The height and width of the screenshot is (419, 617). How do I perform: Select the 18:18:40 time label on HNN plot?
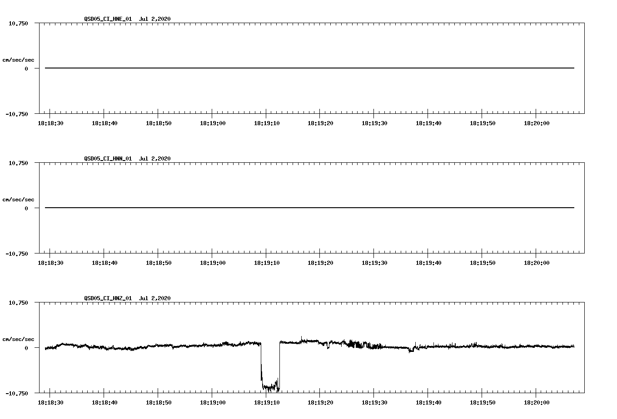(x=104, y=263)
